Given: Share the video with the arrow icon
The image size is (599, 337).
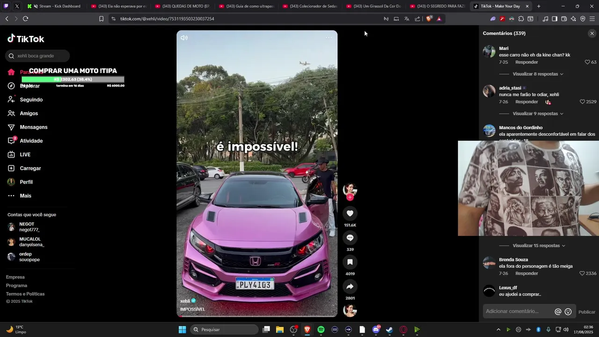Looking at the screenshot, I should [350, 286].
